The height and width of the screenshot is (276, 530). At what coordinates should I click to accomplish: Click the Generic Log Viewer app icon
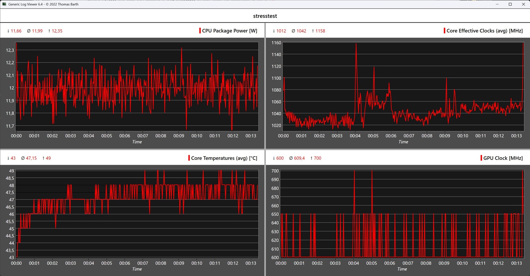[x=4, y=4]
